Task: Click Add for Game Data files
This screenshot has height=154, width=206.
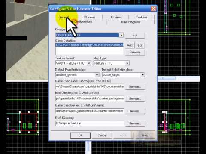Action: [x=130, y=45]
